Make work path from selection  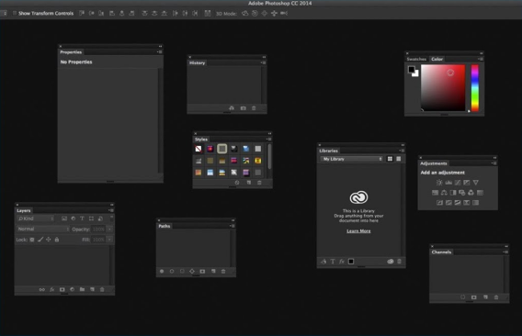[192, 271]
